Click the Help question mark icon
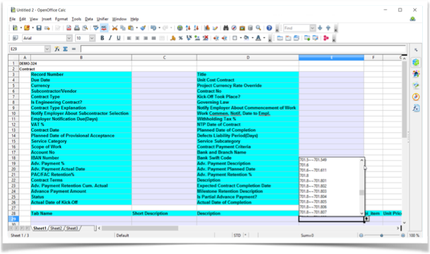This screenshot has width=430, height=254. (269, 28)
